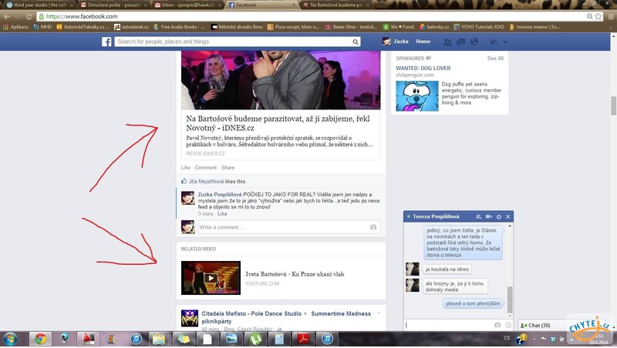Open YOYO Tutorials JOJO bookmark
The image size is (617, 348).
pyautogui.click(x=478, y=27)
